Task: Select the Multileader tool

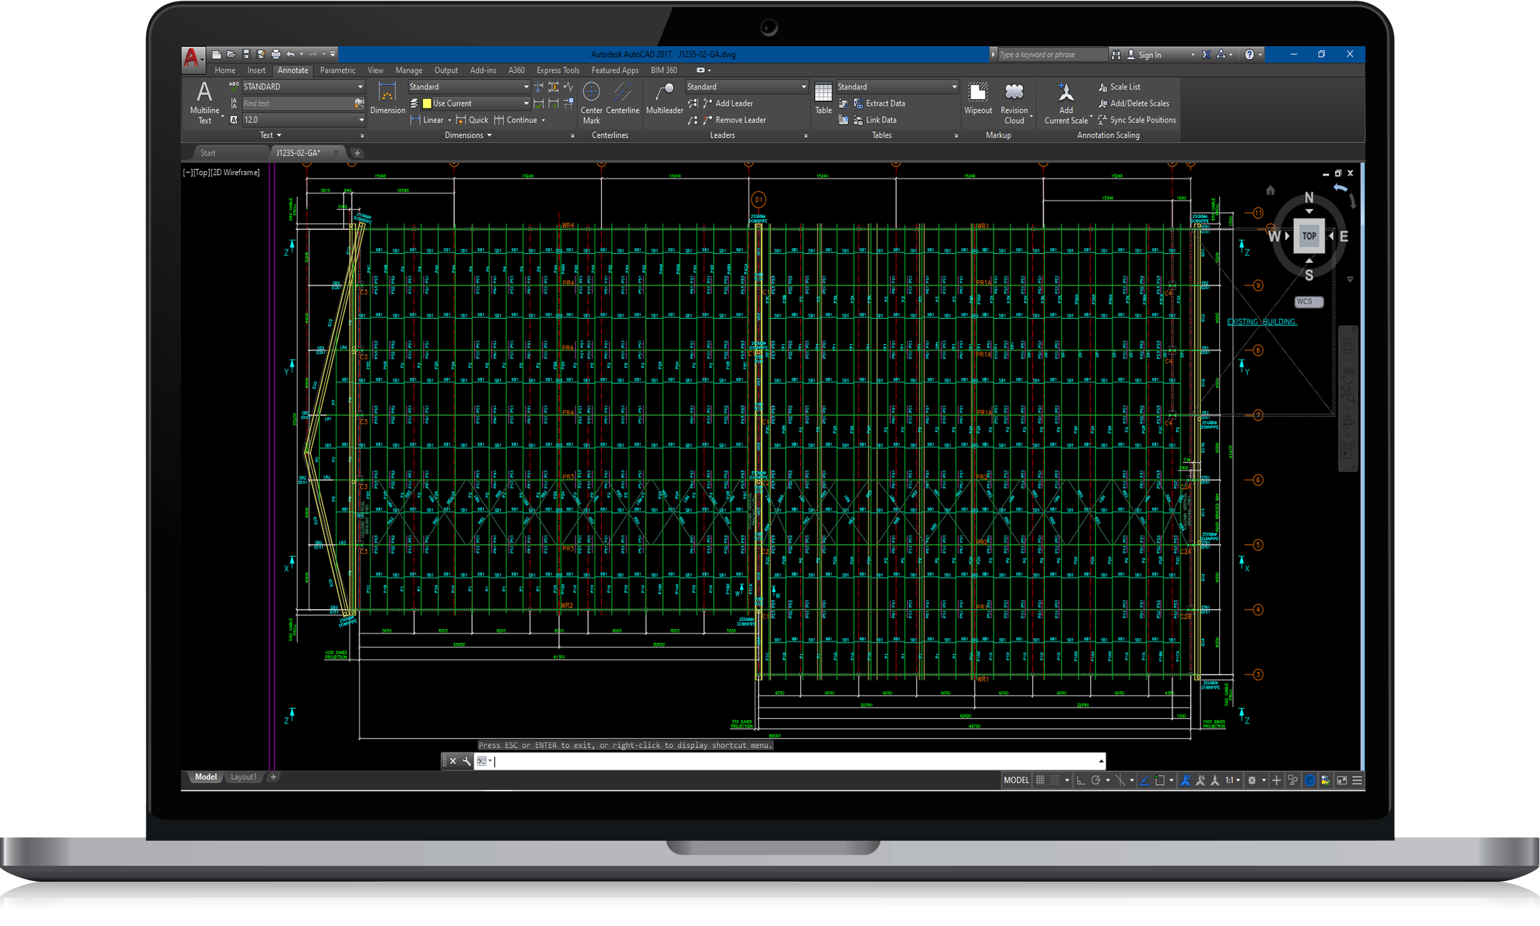Action: [x=664, y=98]
